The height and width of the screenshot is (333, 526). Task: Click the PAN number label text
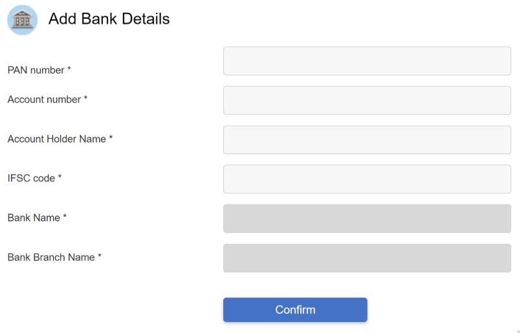pyautogui.click(x=36, y=70)
